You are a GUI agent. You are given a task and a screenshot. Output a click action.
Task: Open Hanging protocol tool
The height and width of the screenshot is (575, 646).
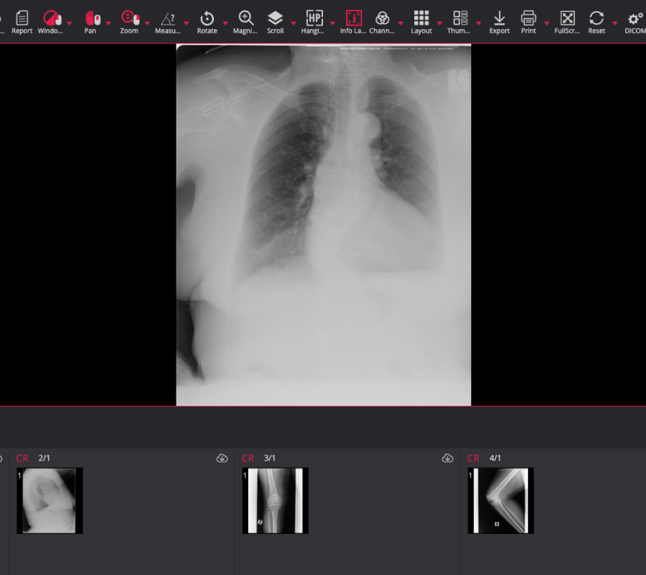[313, 22]
